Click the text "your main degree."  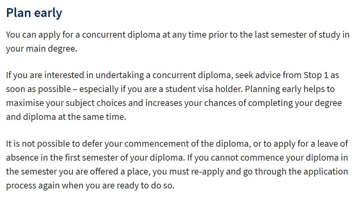tap(42, 49)
